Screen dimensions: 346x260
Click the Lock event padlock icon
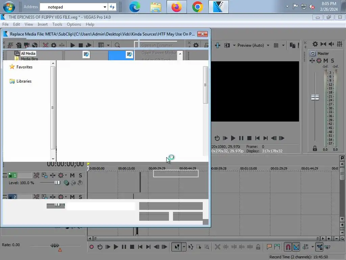pyautogui.click(x=258, y=247)
